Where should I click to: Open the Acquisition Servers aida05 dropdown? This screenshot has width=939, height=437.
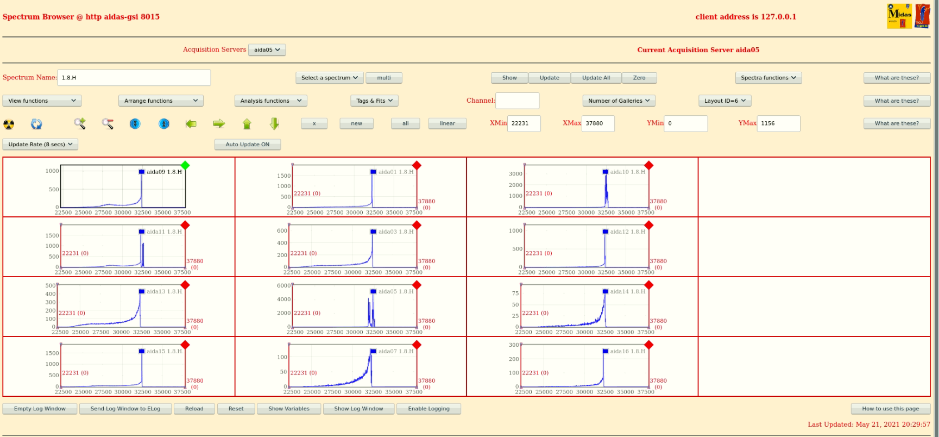[x=267, y=50]
